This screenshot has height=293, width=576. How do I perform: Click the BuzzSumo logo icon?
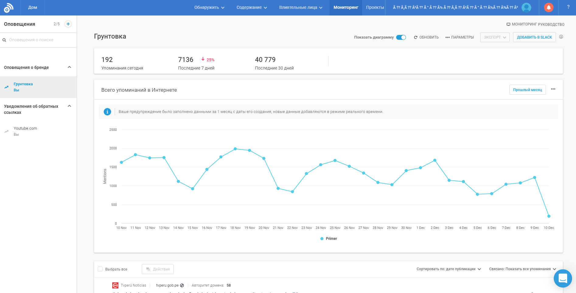point(9,8)
